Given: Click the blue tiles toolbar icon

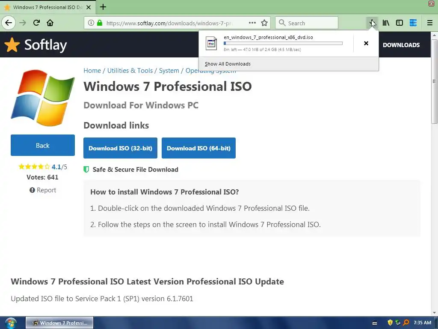Looking at the screenshot, I should (413, 23).
